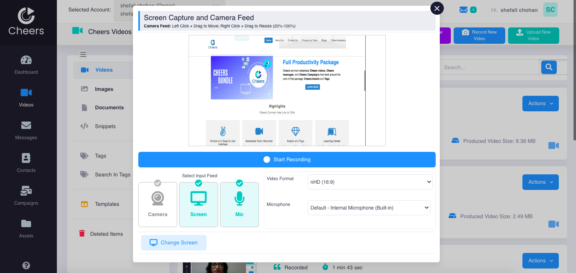
Task: Click the Mic feed checkmark
Action: (239, 183)
